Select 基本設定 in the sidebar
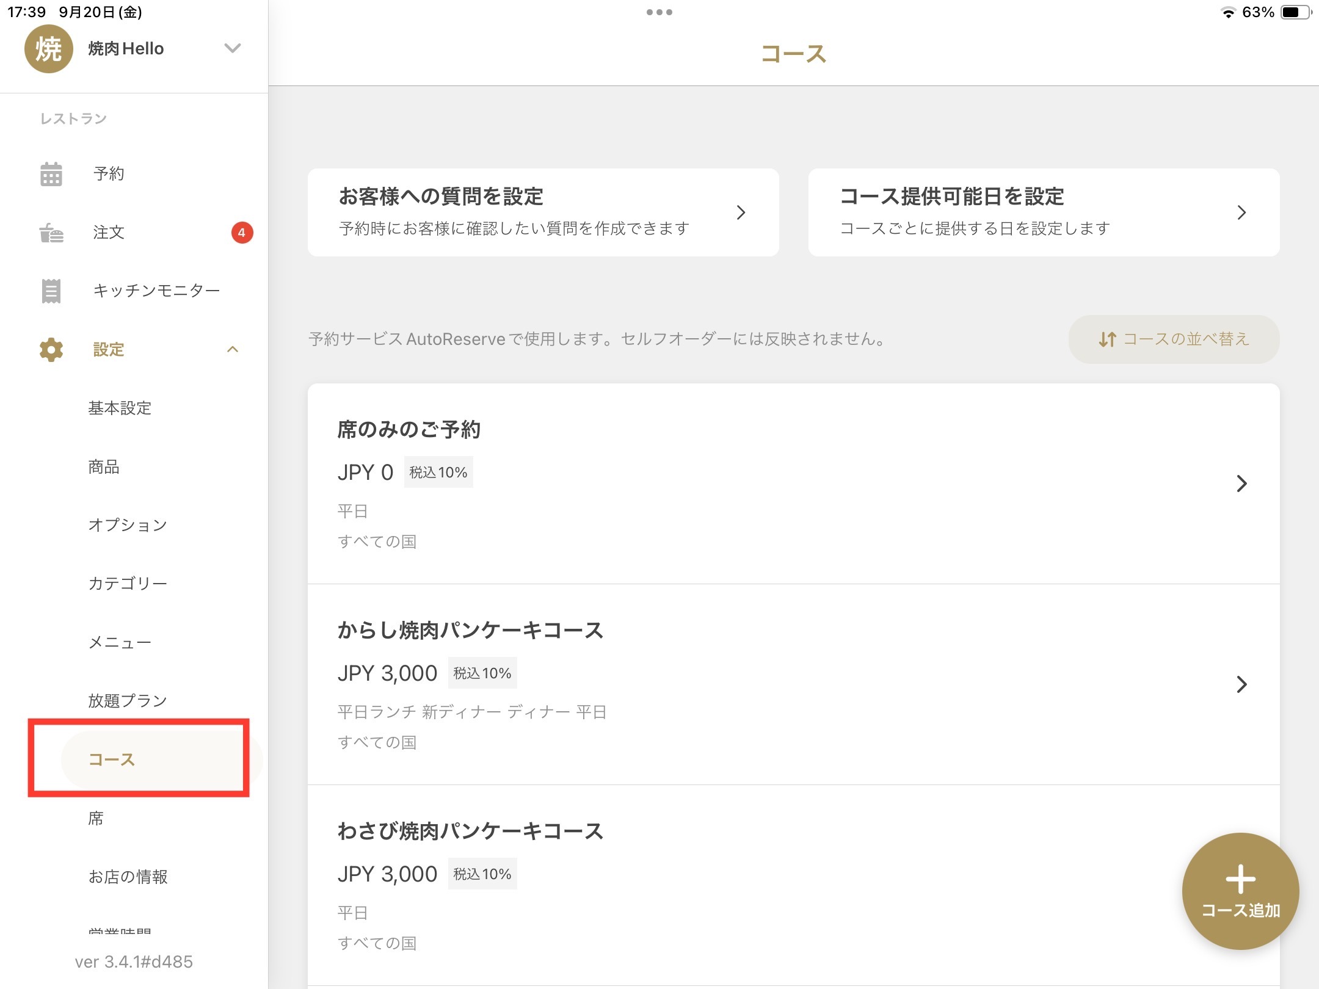The height and width of the screenshot is (989, 1319). point(120,408)
